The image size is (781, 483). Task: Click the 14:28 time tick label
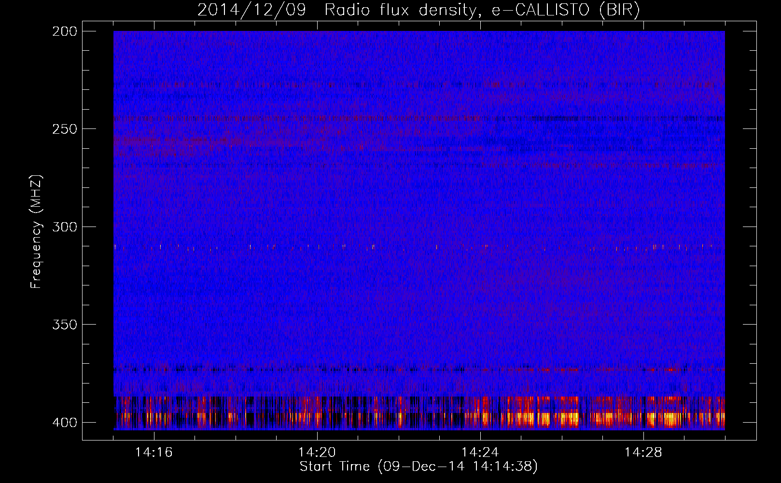pos(643,453)
